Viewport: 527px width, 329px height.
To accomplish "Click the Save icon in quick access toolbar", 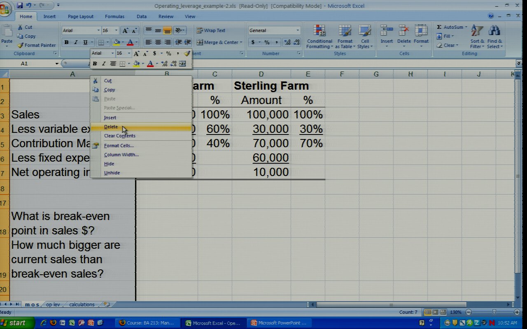I will pyautogui.click(x=20, y=5).
